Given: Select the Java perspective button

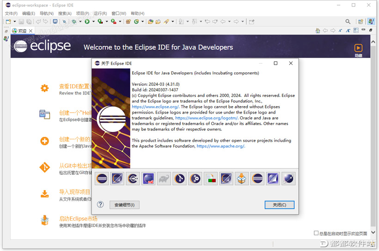Looking at the screenshot, I should [x=371, y=22].
